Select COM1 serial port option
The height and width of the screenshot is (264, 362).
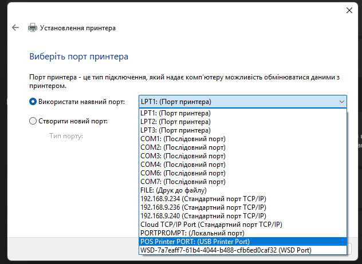[183, 139]
